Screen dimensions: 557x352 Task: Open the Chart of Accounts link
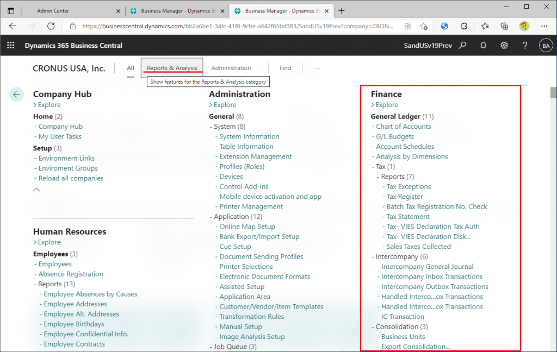[x=404, y=127]
